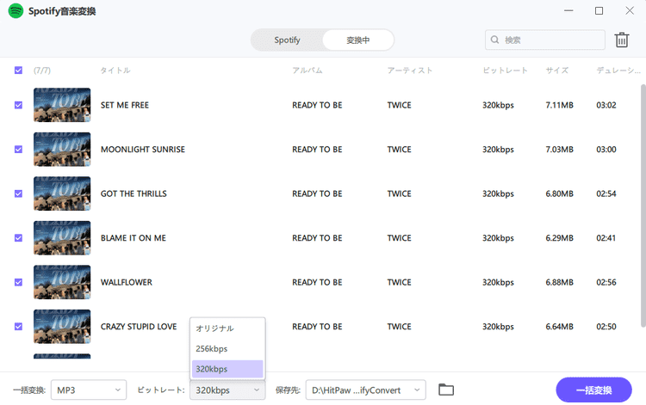Switch to the 変換中 tab
Image resolution: width=646 pixels, height=405 pixels.
point(357,40)
